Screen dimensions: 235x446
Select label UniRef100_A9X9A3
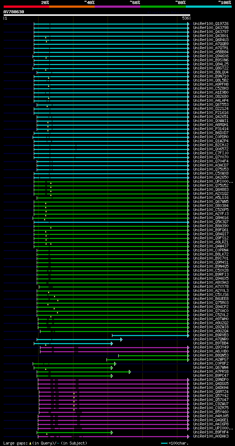(x=211, y=282)
